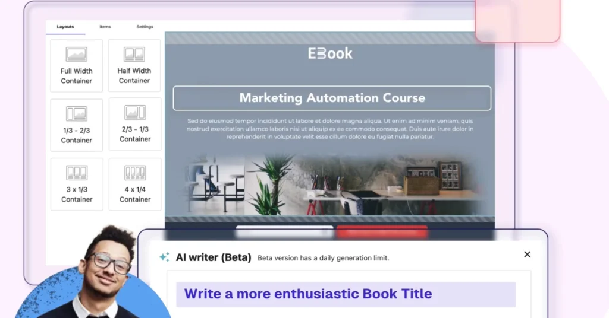609x318 pixels.
Task: Switch to the Layouts tab
Action: click(x=65, y=27)
